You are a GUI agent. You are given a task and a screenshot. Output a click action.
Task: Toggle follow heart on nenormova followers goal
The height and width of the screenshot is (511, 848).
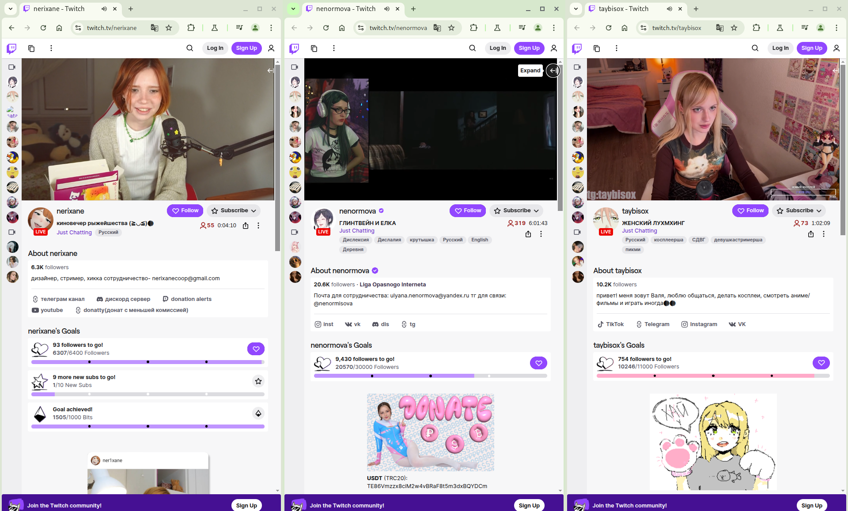(538, 363)
